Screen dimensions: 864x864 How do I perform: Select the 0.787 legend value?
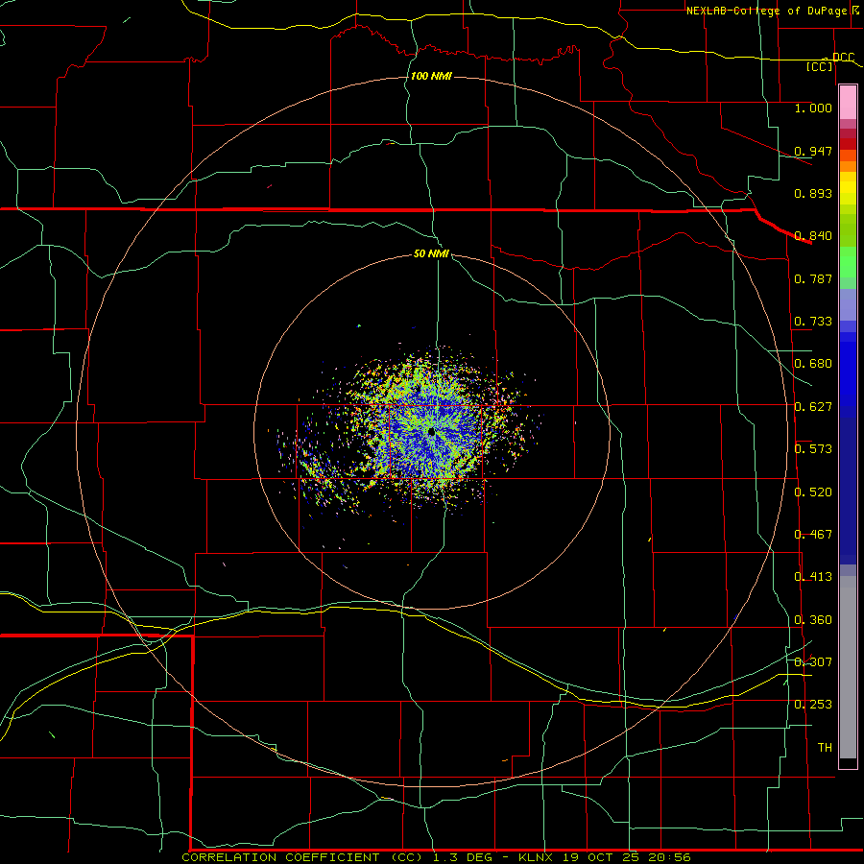[x=813, y=278]
